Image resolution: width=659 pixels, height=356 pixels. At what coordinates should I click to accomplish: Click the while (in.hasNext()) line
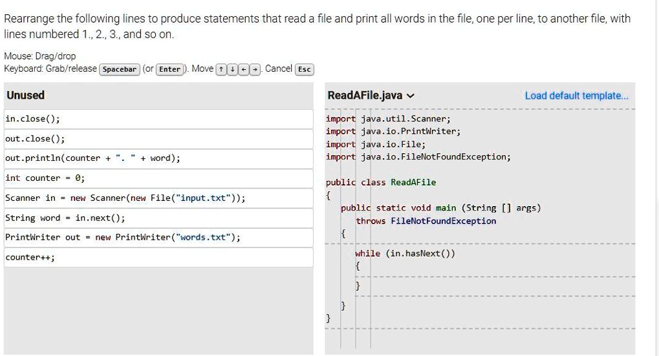pos(405,253)
